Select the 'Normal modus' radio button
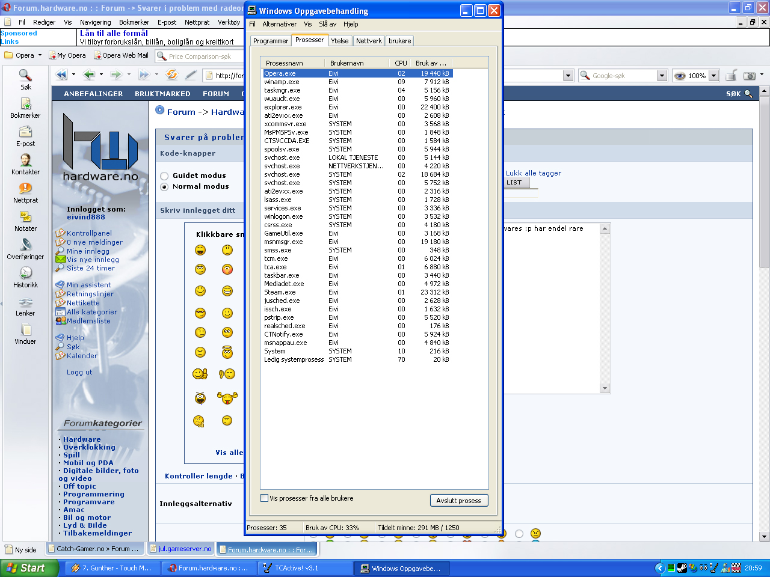The width and height of the screenshot is (770, 577). pyautogui.click(x=164, y=187)
